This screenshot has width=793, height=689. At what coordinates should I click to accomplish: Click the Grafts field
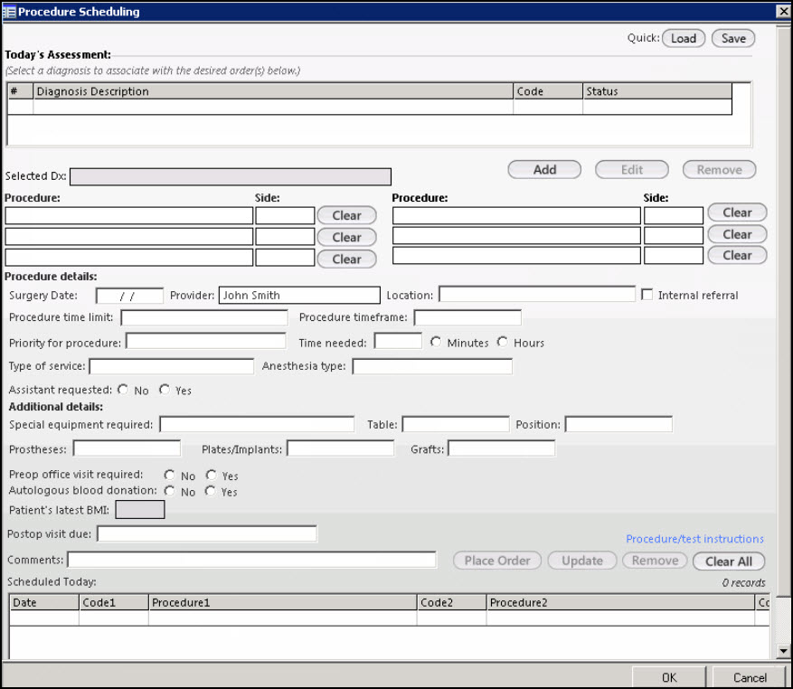pos(502,448)
